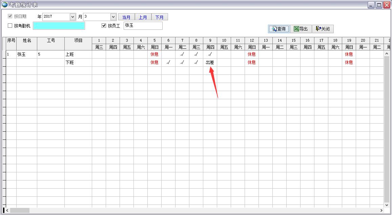Uncheck the 按员工 checkbox

103,25
